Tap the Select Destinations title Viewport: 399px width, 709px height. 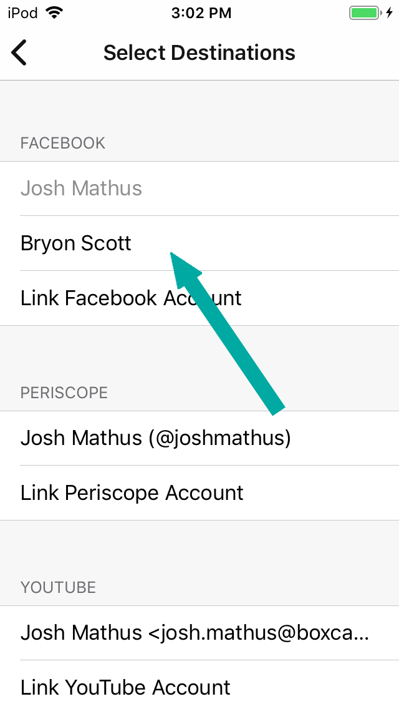click(199, 52)
